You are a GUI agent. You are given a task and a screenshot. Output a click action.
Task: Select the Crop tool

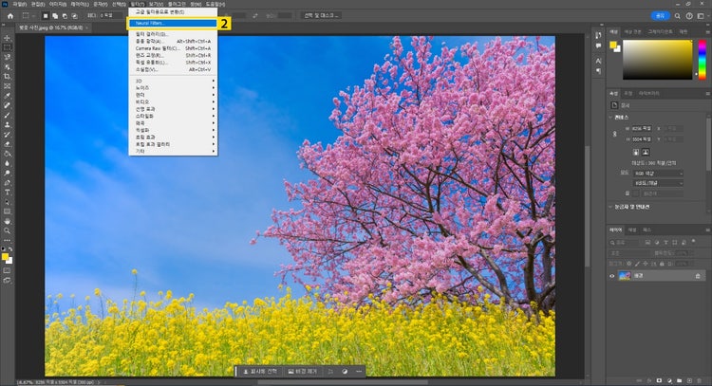tap(7, 76)
